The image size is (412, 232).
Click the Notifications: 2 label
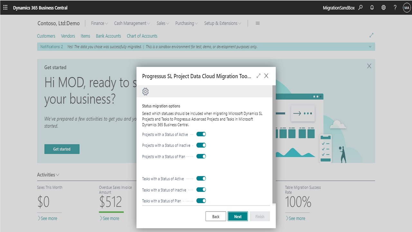point(51,47)
